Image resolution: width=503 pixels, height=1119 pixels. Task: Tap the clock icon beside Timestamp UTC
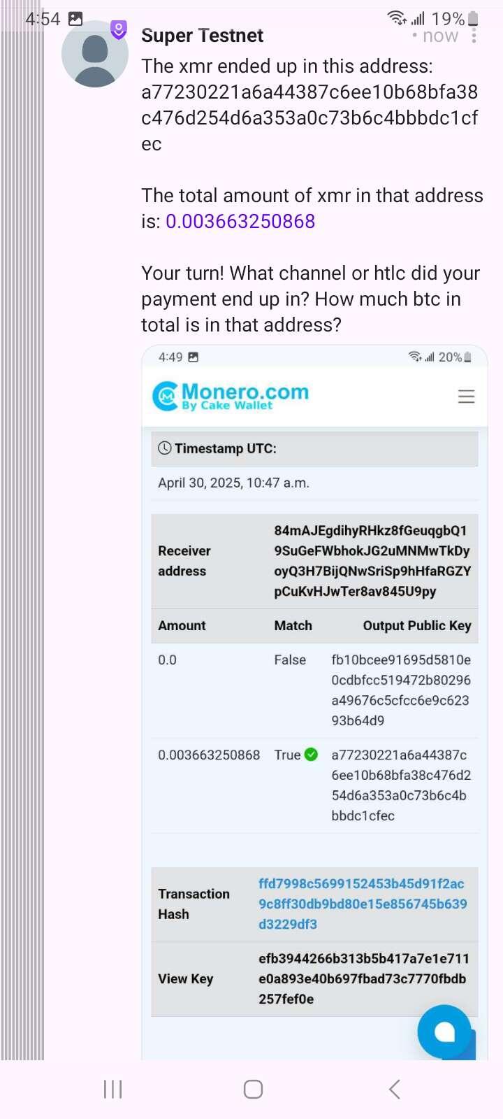click(x=165, y=448)
